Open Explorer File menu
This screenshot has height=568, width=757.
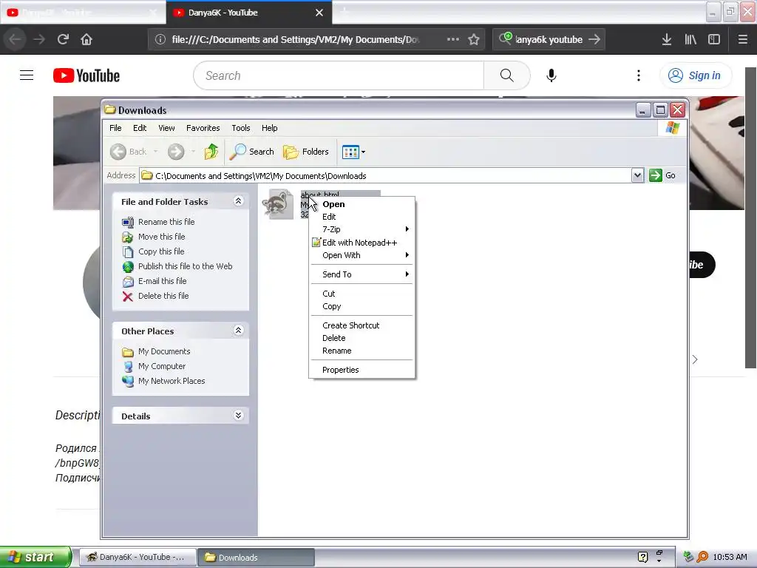(115, 128)
